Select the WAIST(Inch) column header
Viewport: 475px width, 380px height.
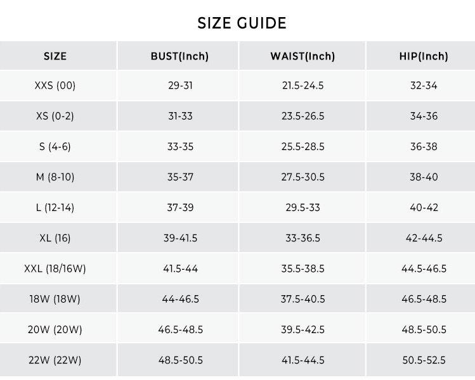click(x=303, y=56)
